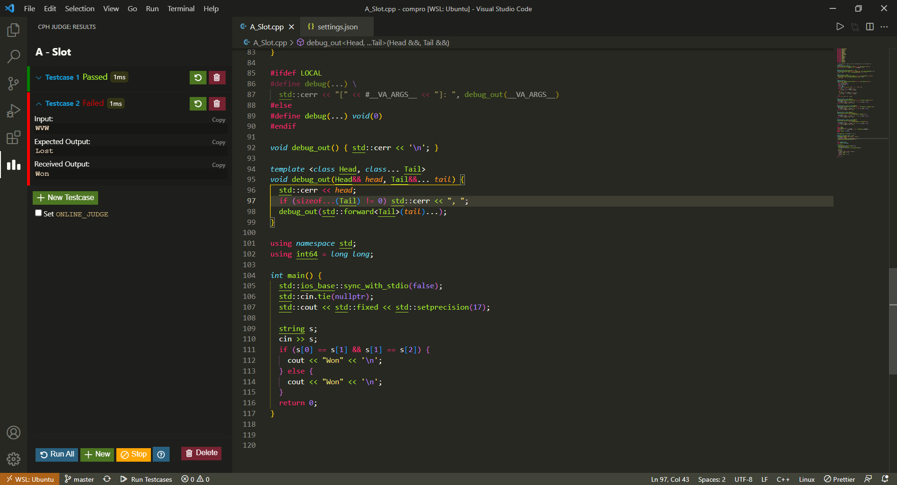Open the editor More Actions ellipsis menu
The image size is (897, 485).
tap(884, 27)
